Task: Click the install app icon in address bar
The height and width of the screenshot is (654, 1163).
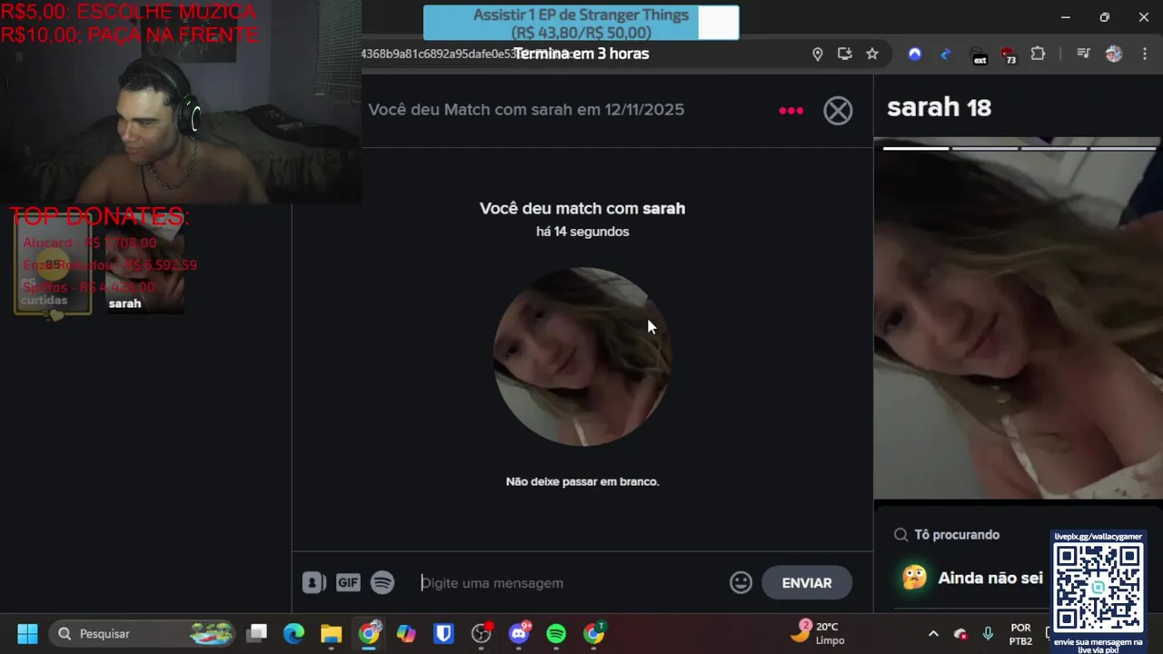Action: (x=845, y=54)
